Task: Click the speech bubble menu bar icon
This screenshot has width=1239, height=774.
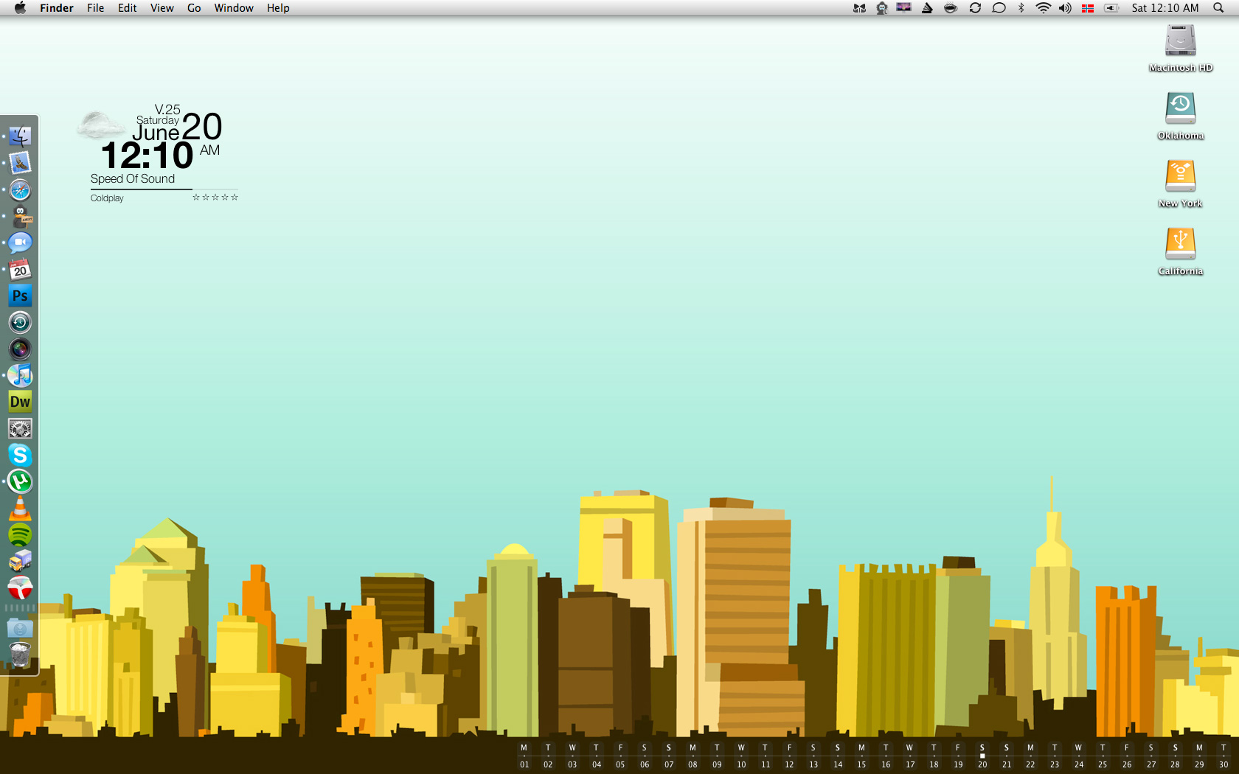Action: [999, 8]
